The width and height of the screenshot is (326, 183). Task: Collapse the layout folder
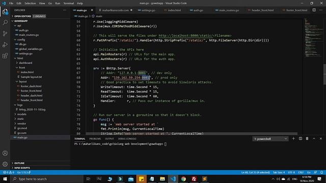(22, 81)
